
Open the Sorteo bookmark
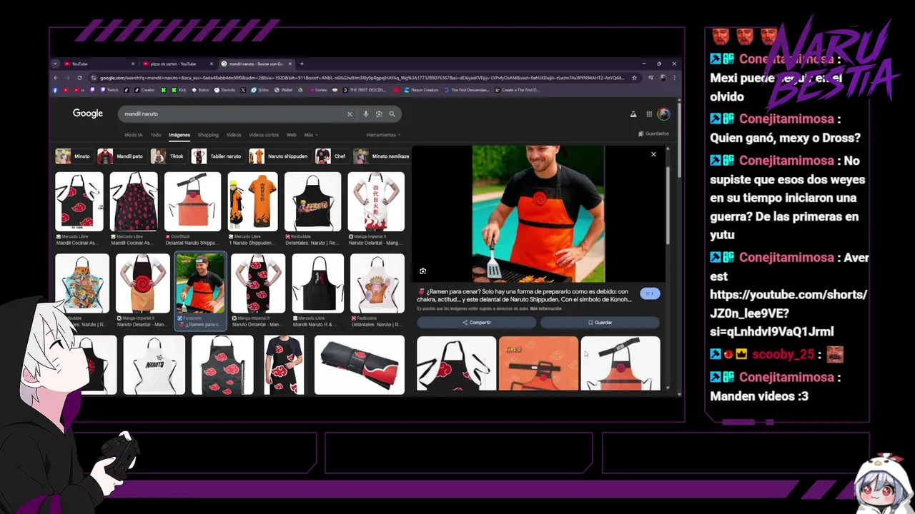click(317, 90)
